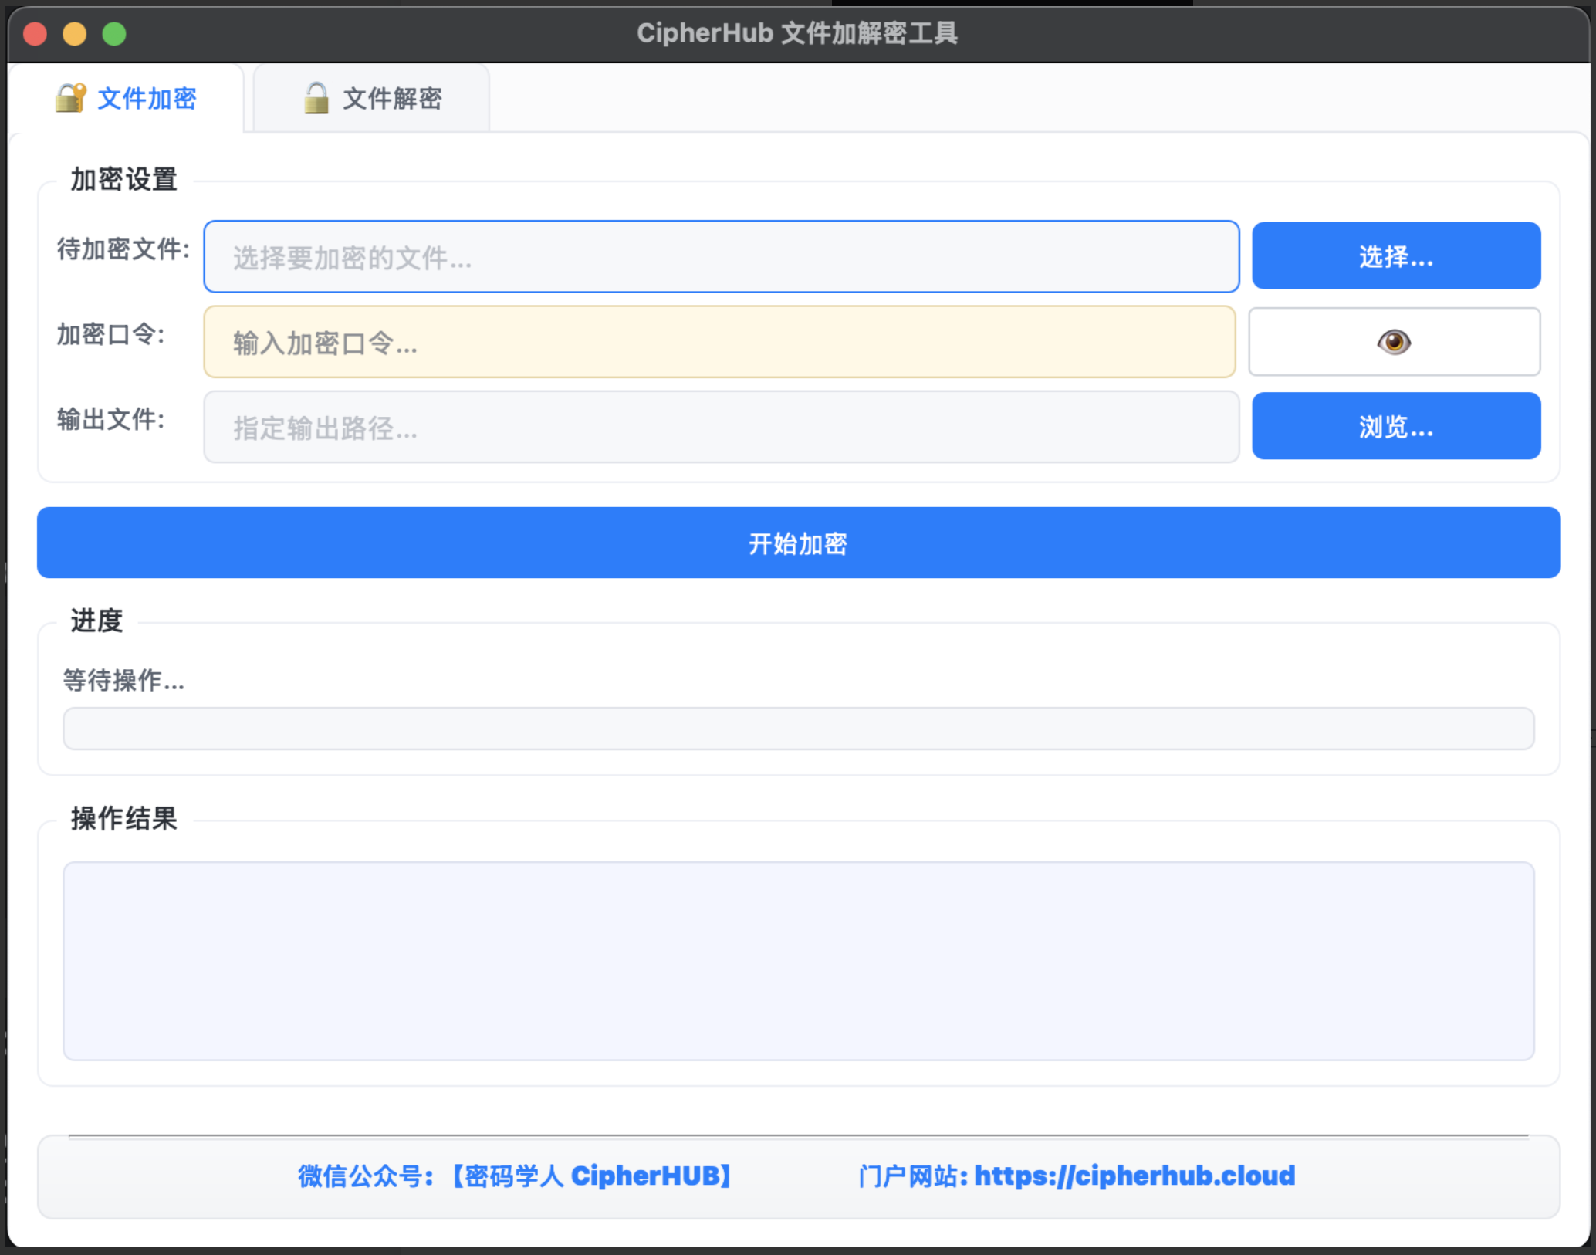Maximize the window with the green button
This screenshot has height=1255, width=1596.
114,34
